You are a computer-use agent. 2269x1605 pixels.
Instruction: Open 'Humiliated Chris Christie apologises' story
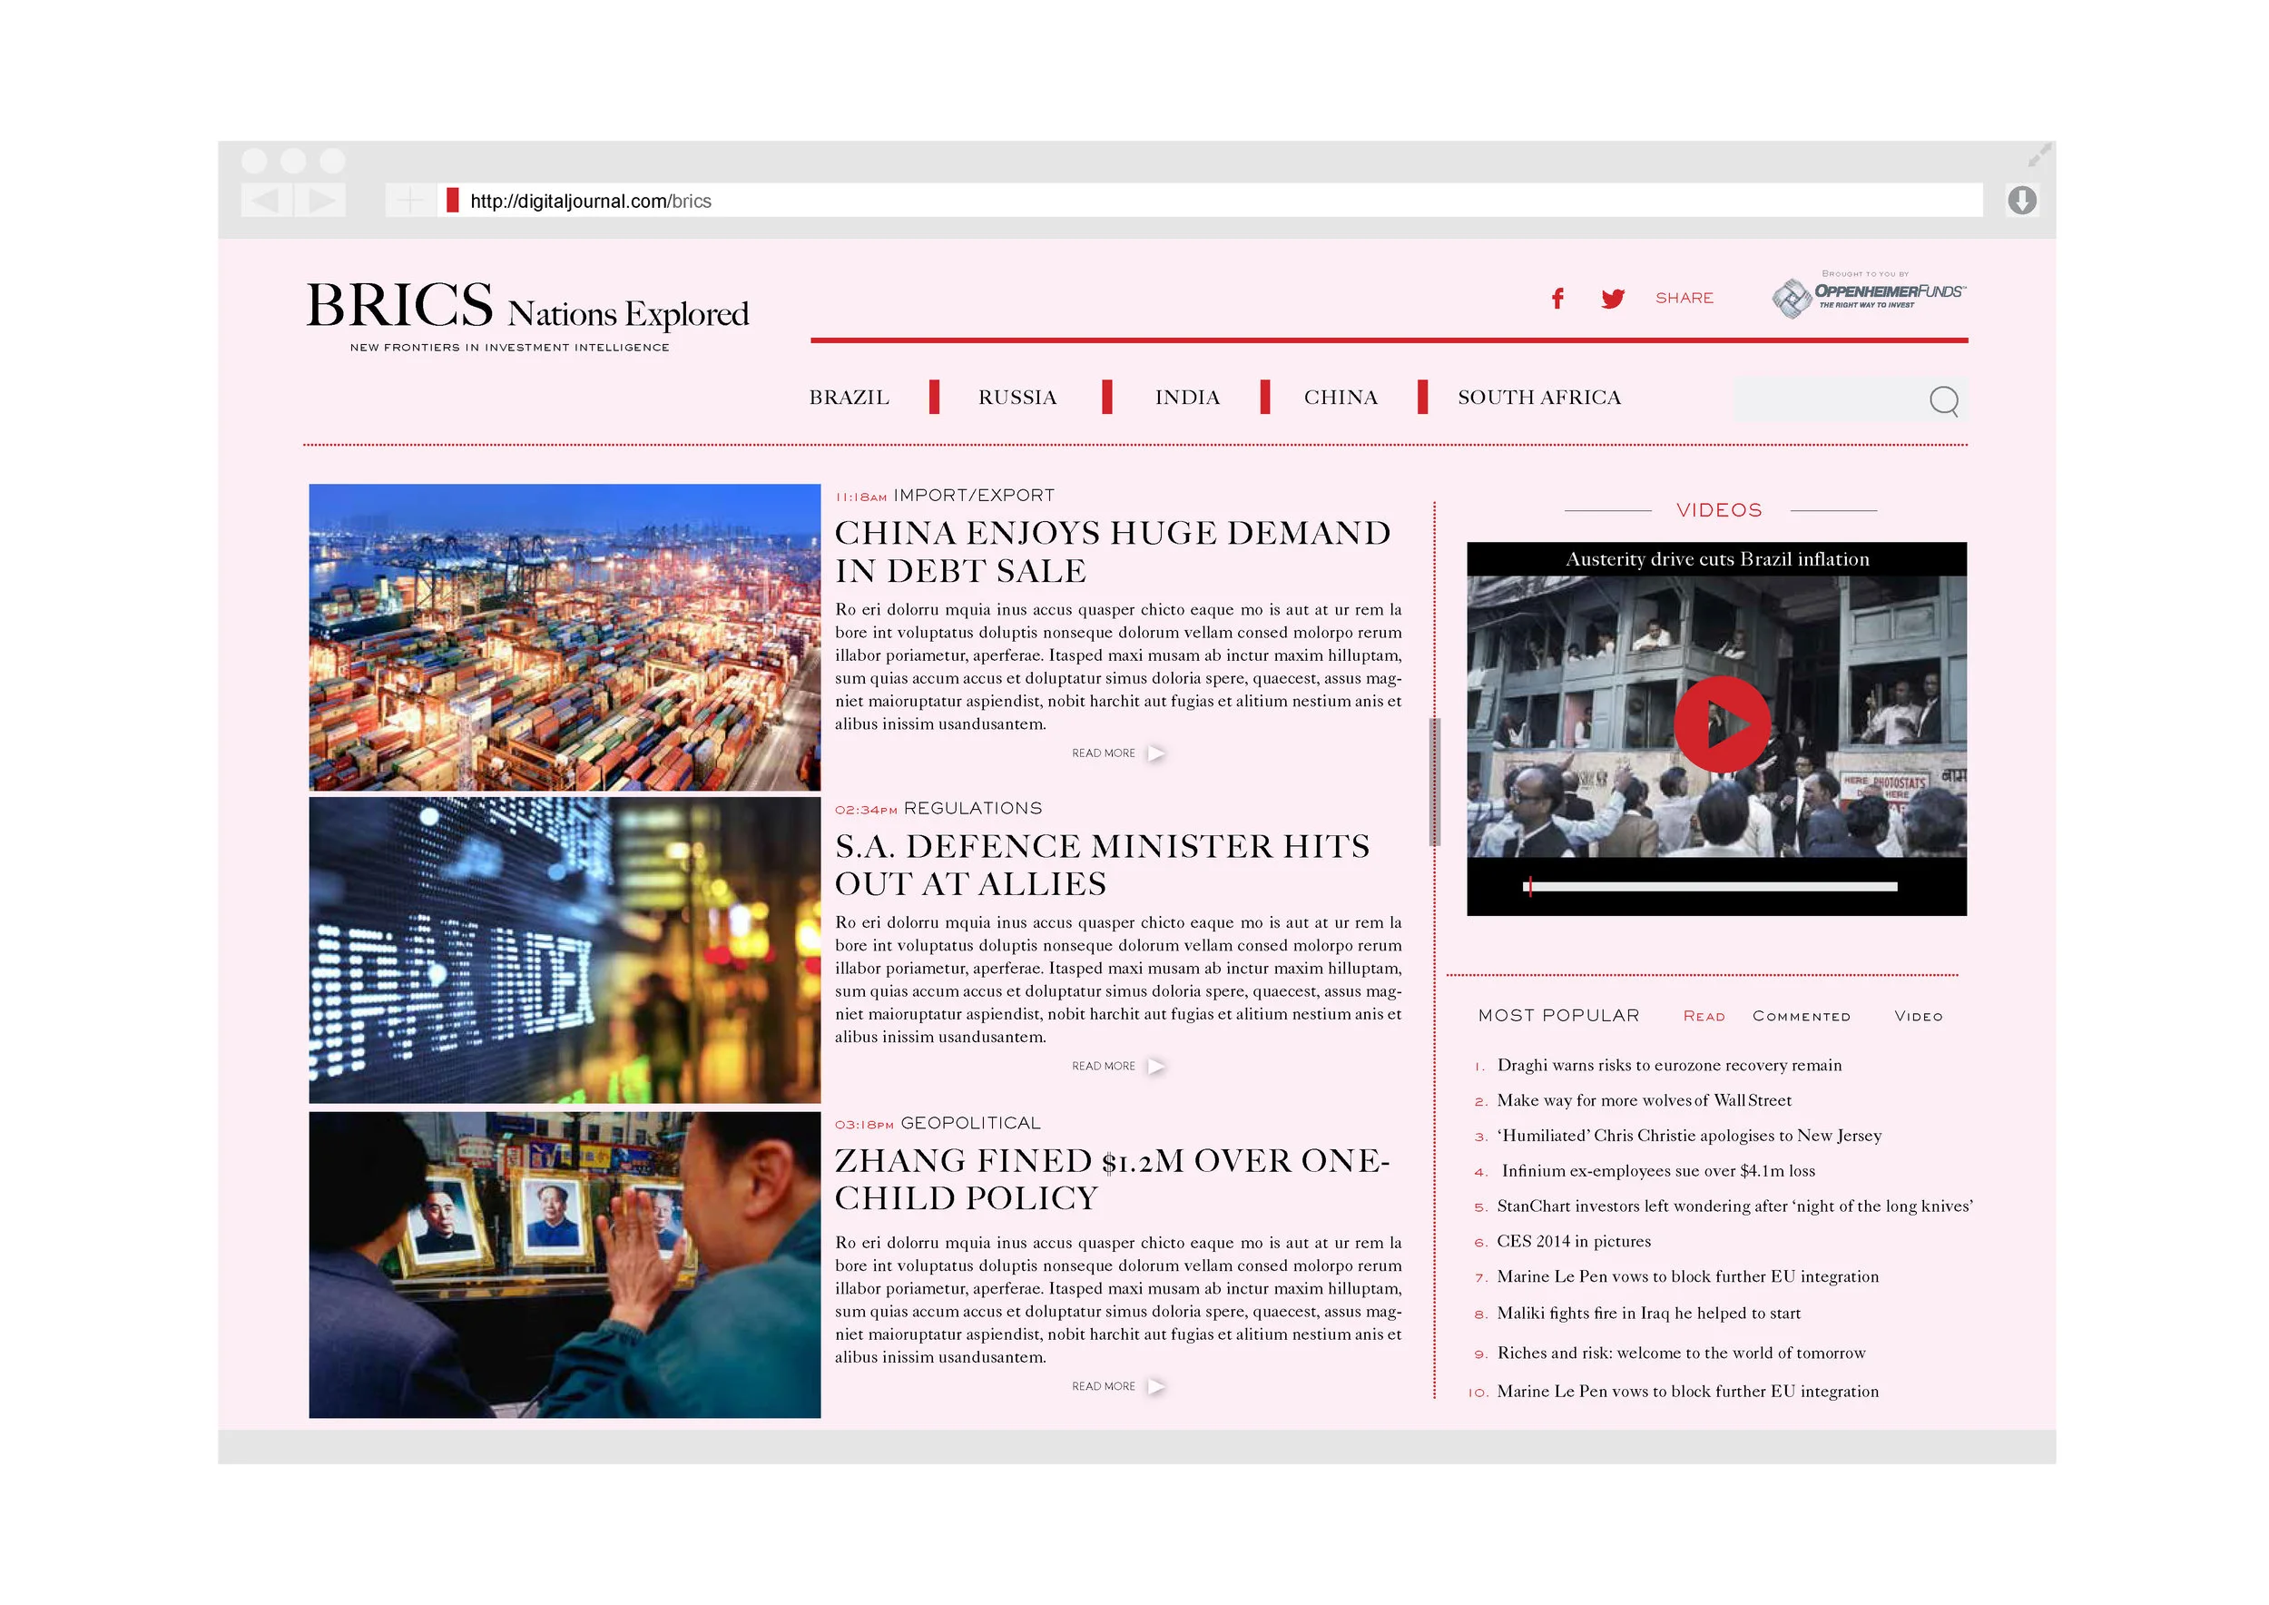point(1689,1137)
